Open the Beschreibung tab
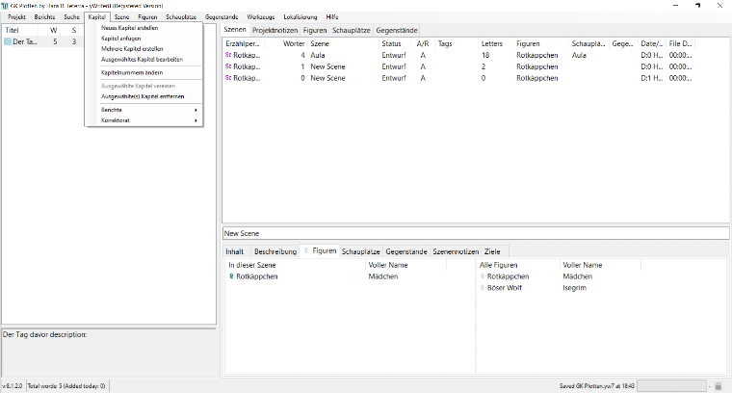 click(x=275, y=251)
